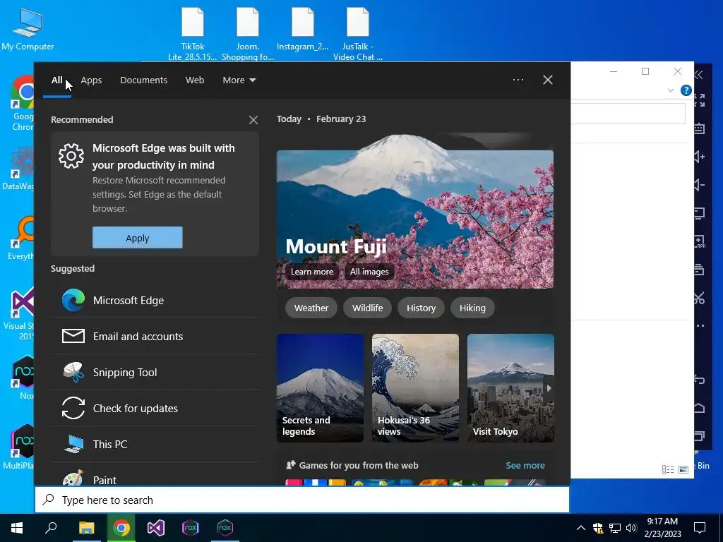
Task: Open the volume tray icon
Action: 631,528
